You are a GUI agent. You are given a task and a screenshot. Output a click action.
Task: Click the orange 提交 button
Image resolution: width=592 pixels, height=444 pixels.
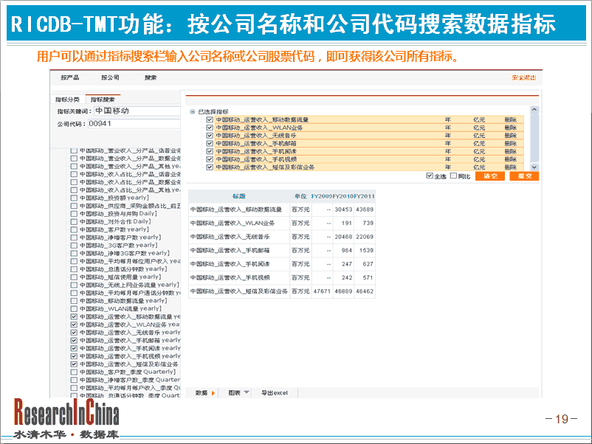(524, 176)
